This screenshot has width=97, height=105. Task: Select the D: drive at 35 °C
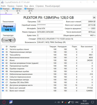coord(18,11)
